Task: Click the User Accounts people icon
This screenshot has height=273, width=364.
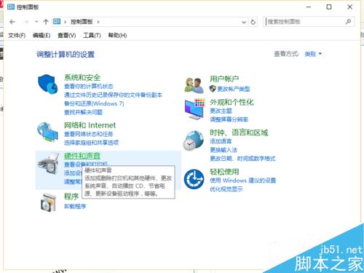Action: 194,85
